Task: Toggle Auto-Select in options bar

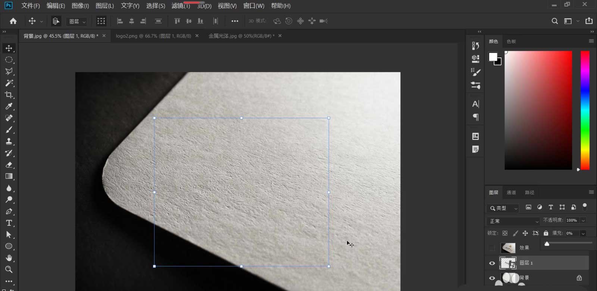Action: [56, 21]
